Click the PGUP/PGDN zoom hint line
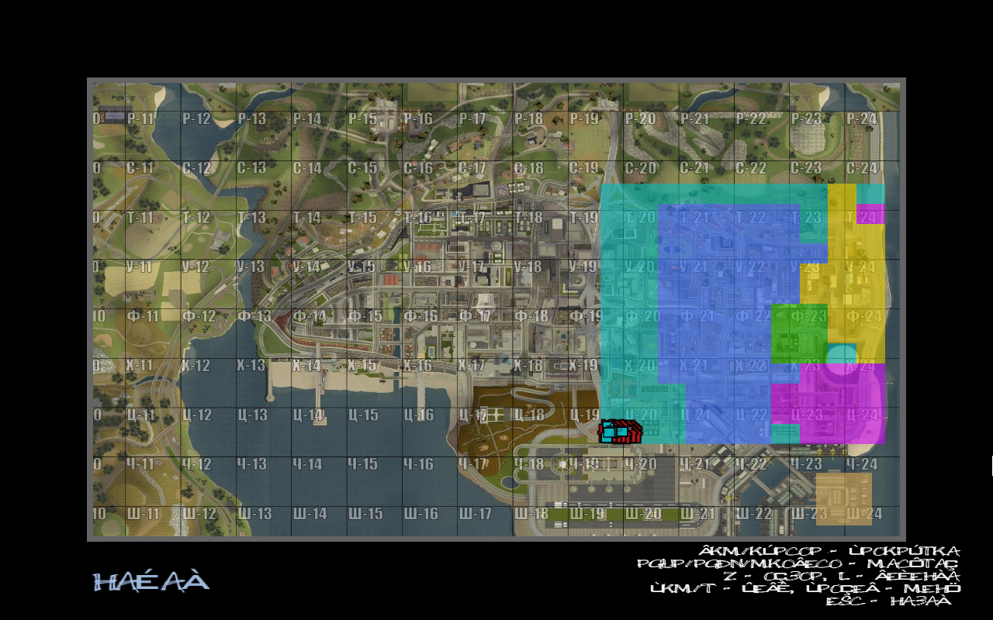The image size is (993, 620). (798, 563)
